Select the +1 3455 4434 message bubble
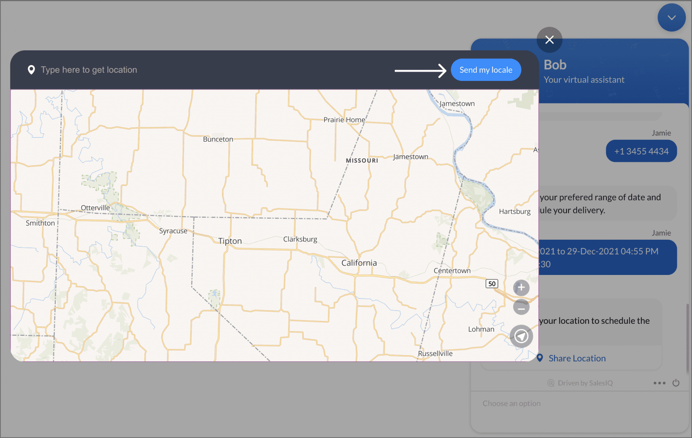 [x=641, y=151]
